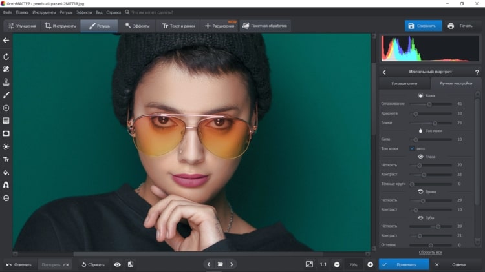485x272 pixels.
Task: Click the back arrow atop left toolbar
Action: tap(6, 41)
